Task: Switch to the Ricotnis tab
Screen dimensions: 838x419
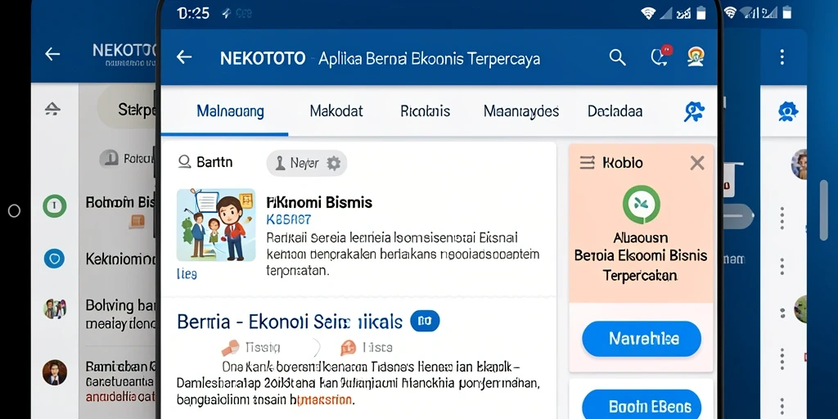Action: (x=425, y=111)
